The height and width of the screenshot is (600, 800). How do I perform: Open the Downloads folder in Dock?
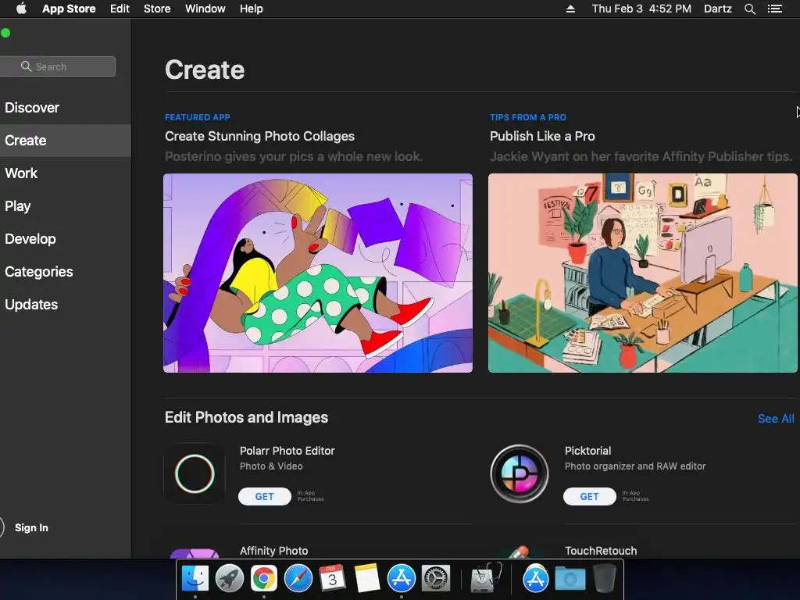coord(570,579)
